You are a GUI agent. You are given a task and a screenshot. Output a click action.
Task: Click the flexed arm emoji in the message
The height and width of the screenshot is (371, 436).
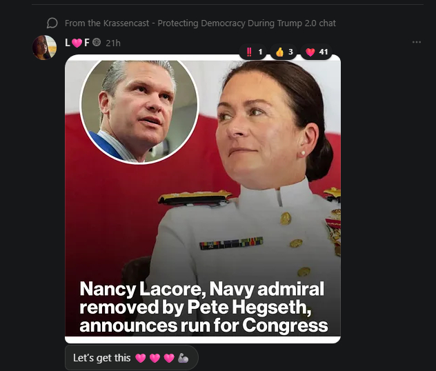tap(183, 359)
